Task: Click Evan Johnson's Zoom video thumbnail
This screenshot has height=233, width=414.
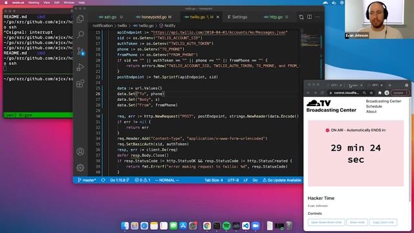Action: point(379,19)
